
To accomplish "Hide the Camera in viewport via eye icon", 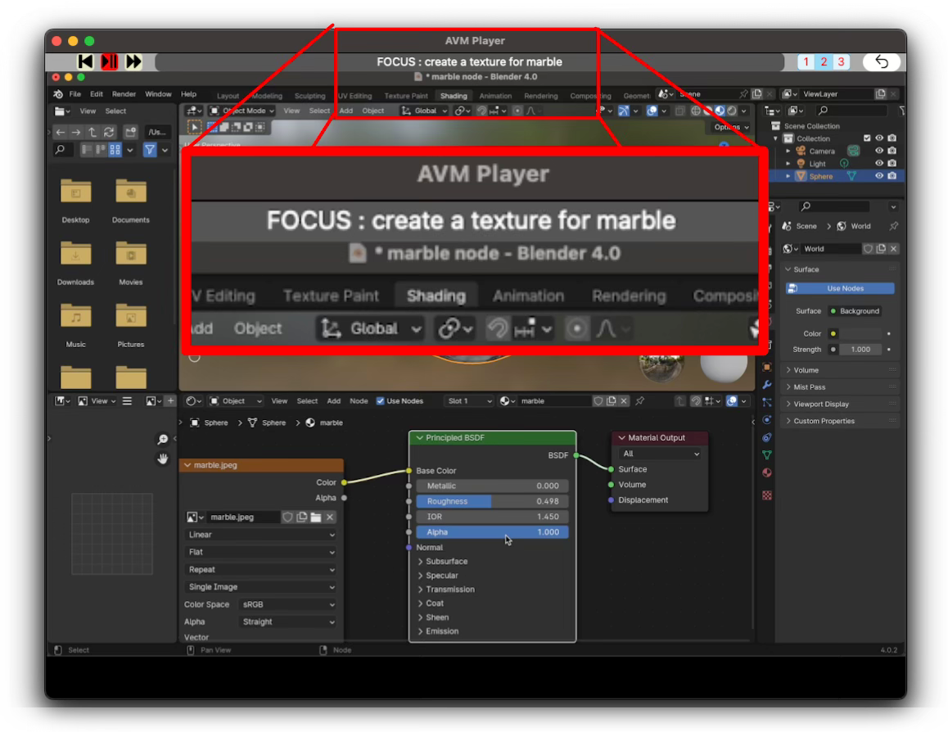I will click(879, 151).
